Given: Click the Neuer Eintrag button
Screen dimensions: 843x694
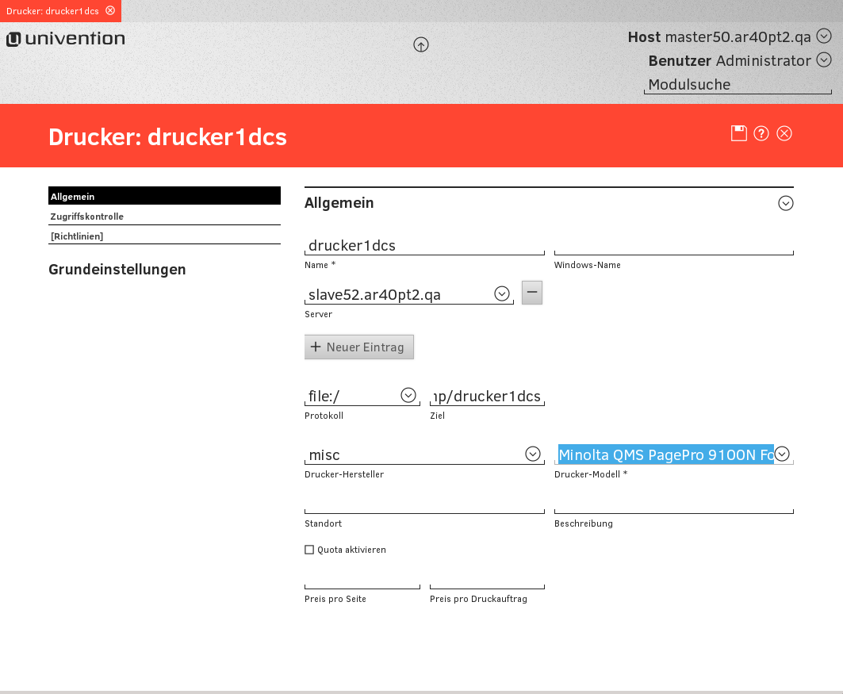Looking at the screenshot, I should (x=358, y=347).
